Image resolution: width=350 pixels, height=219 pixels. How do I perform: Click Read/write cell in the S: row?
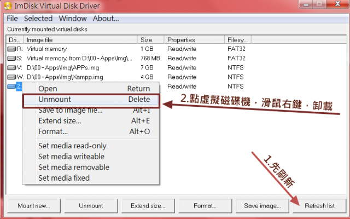[x=182, y=59]
